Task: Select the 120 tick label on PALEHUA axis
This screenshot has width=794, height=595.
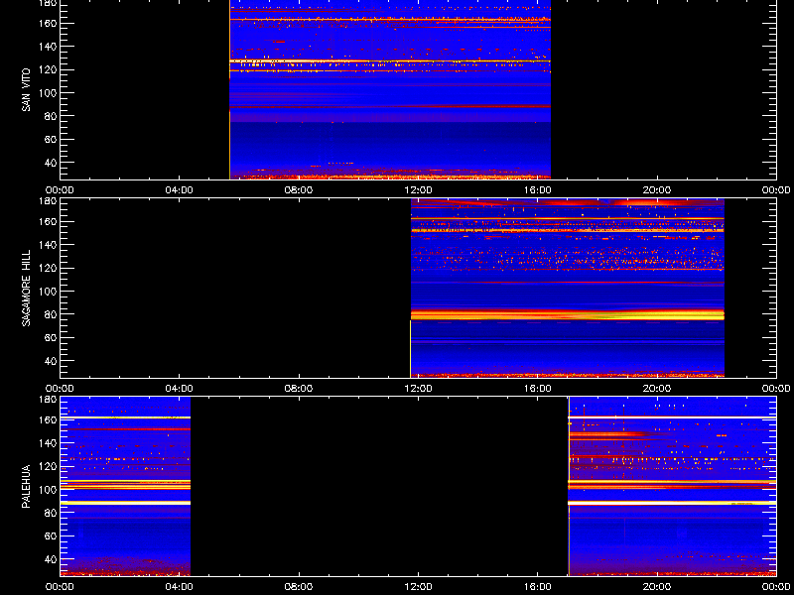Action: pos(47,466)
